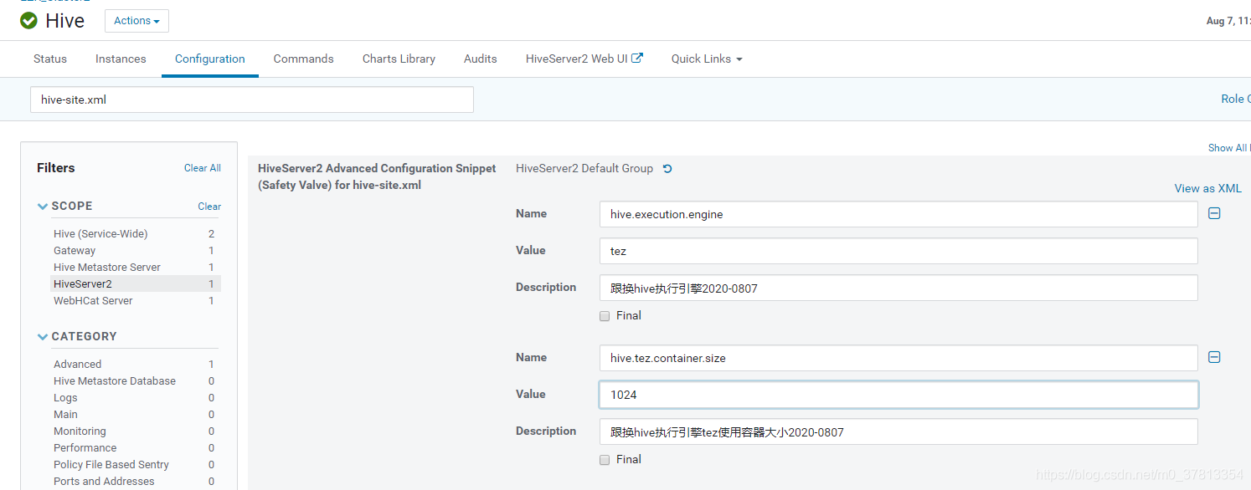1251x490 pixels.
Task: Open the Charts Library tab
Action: [x=399, y=59]
